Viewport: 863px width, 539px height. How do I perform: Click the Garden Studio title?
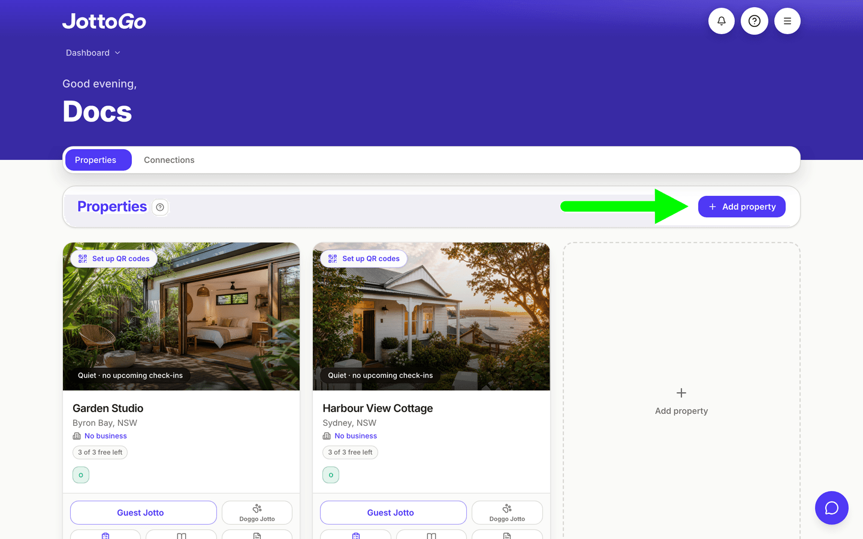click(x=108, y=408)
